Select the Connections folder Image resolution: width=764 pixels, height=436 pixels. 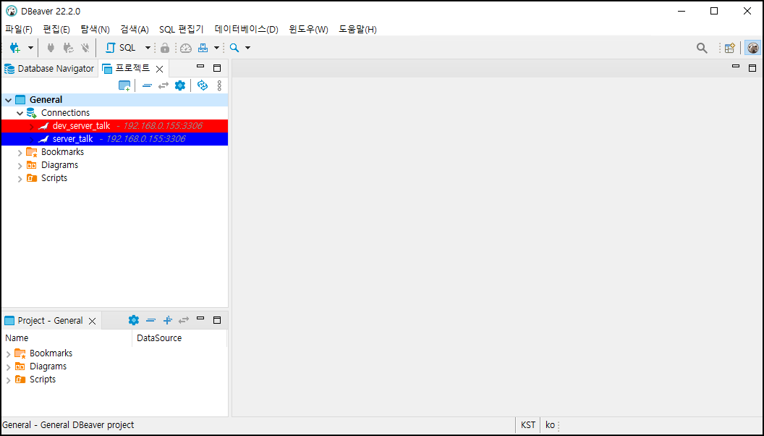pyautogui.click(x=65, y=113)
